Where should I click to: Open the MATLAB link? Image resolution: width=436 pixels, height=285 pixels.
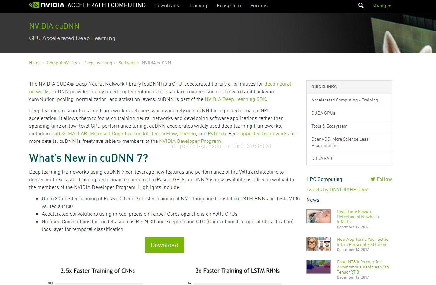(77, 134)
